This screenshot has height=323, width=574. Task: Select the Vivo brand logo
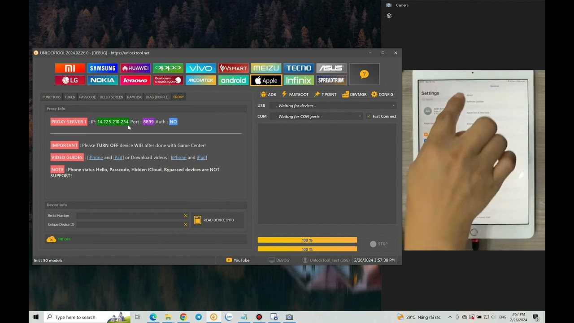pos(200,68)
